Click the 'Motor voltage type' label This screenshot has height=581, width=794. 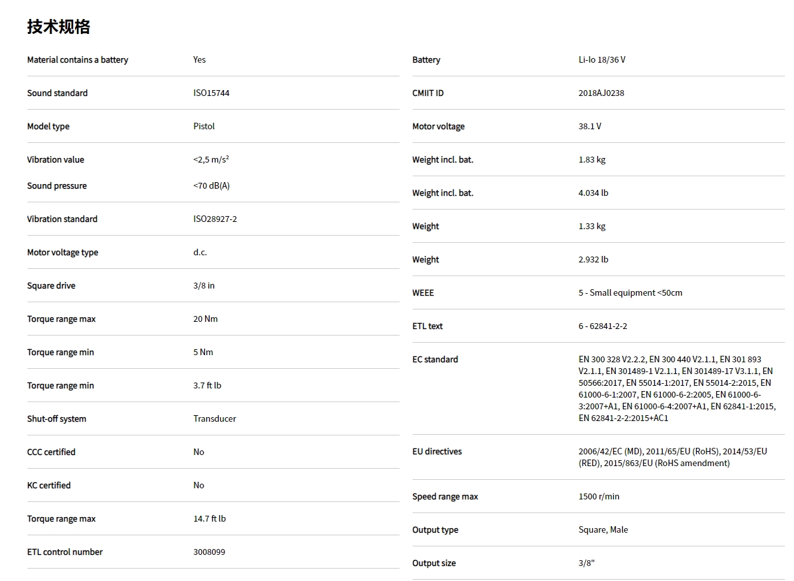coord(63,253)
